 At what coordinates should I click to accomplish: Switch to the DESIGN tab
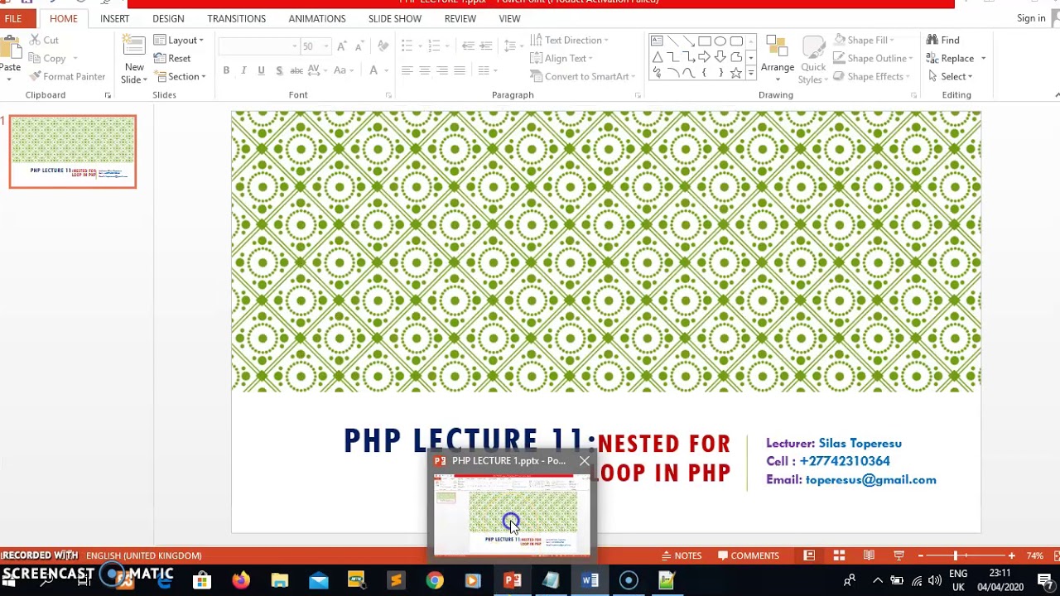pyautogui.click(x=168, y=18)
